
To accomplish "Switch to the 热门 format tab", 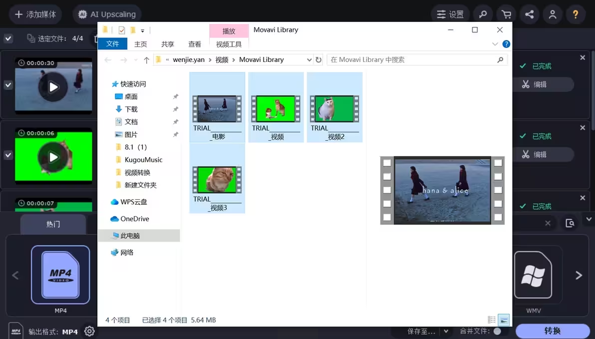I will (x=53, y=224).
